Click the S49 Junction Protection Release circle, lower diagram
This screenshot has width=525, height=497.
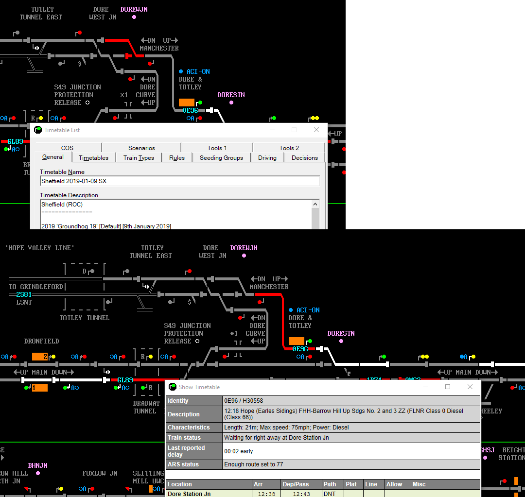tap(197, 341)
